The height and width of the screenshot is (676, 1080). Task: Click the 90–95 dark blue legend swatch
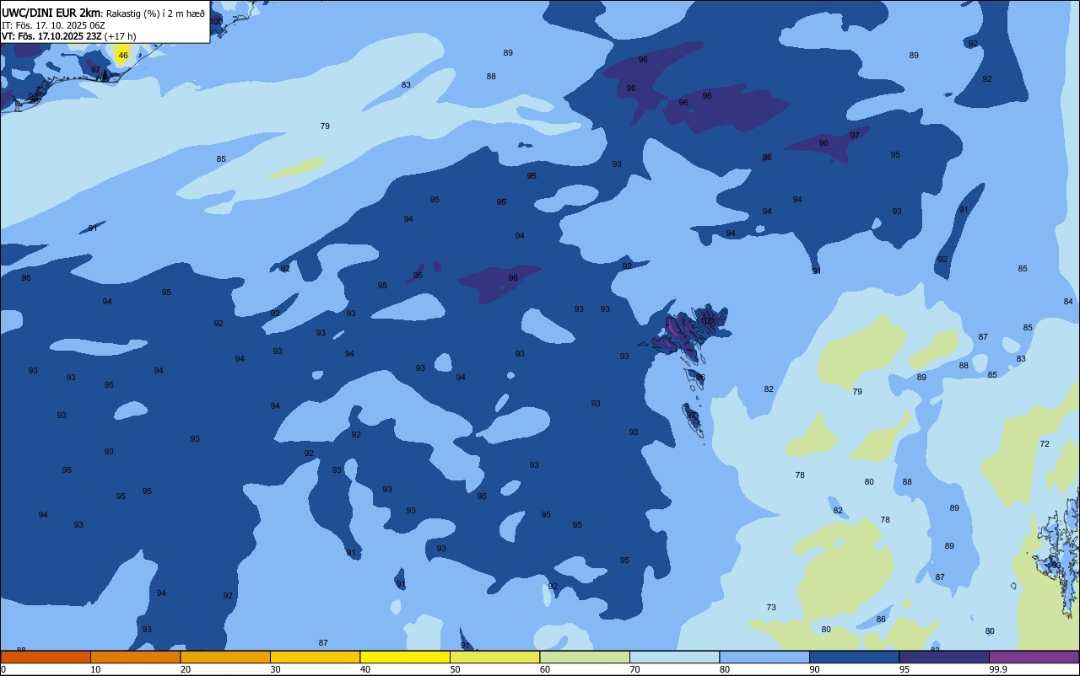[x=855, y=657]
